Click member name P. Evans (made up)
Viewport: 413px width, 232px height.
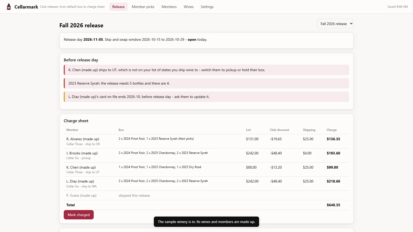click(81, 195)
